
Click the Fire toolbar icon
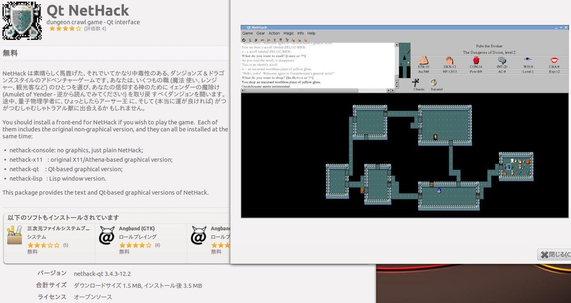point(268,40)
